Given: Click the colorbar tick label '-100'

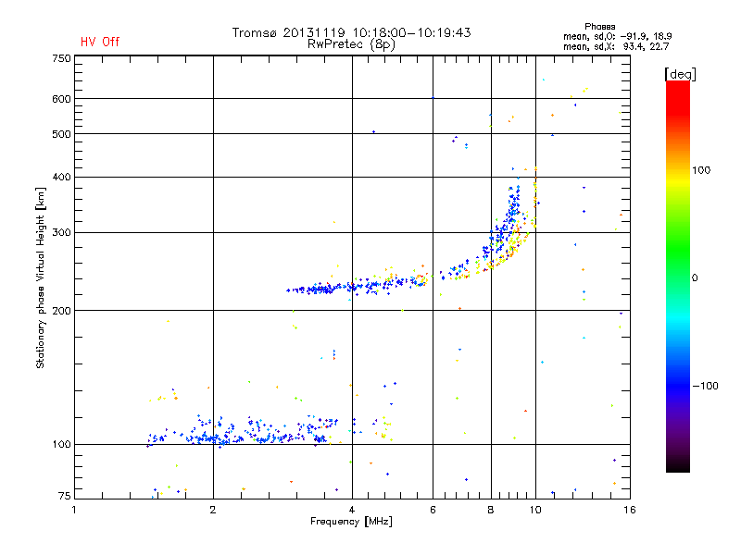Looking at the screenshot, I should click(705, 386).
